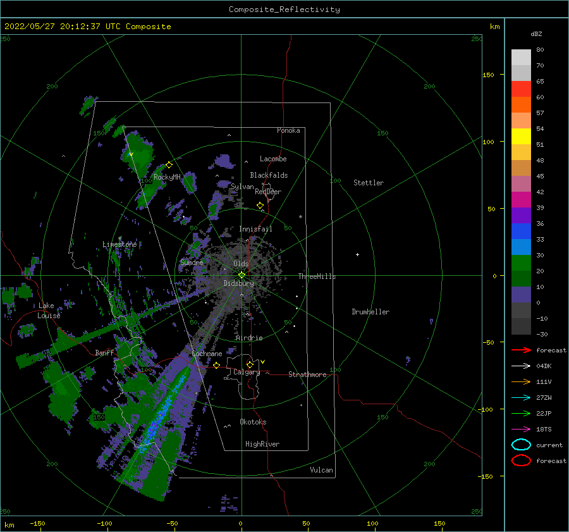Click the cyan current ellipse legend icon

tap(521, 445)
